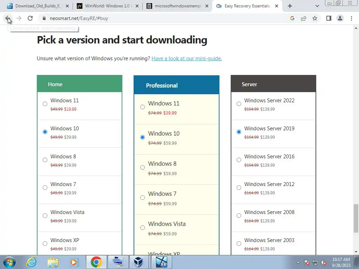Select Home Windows 10 radio button

pos(45,132)
